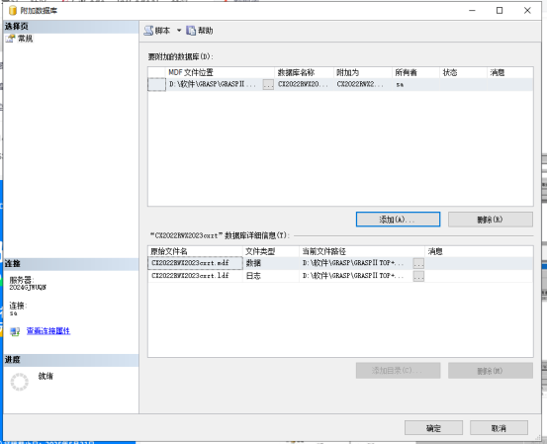This screenshot has height=444, width=547.
Task: Click the connection properties icon
Action: tap(15, 331)
